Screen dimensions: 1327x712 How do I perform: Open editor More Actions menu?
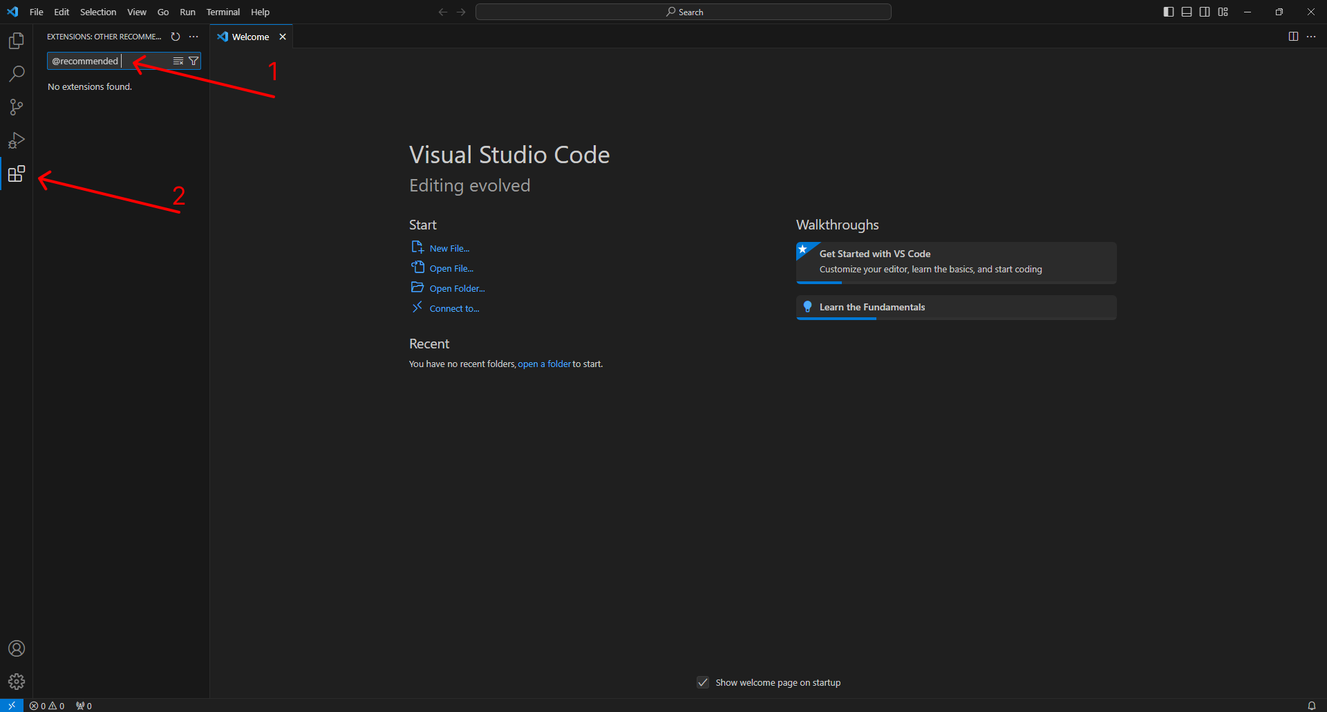[x=1311, y=37]
